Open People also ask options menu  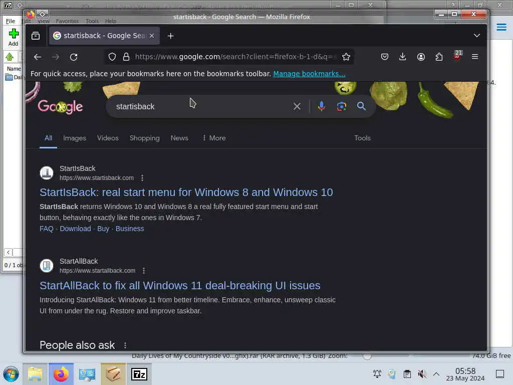pos(125,345)
